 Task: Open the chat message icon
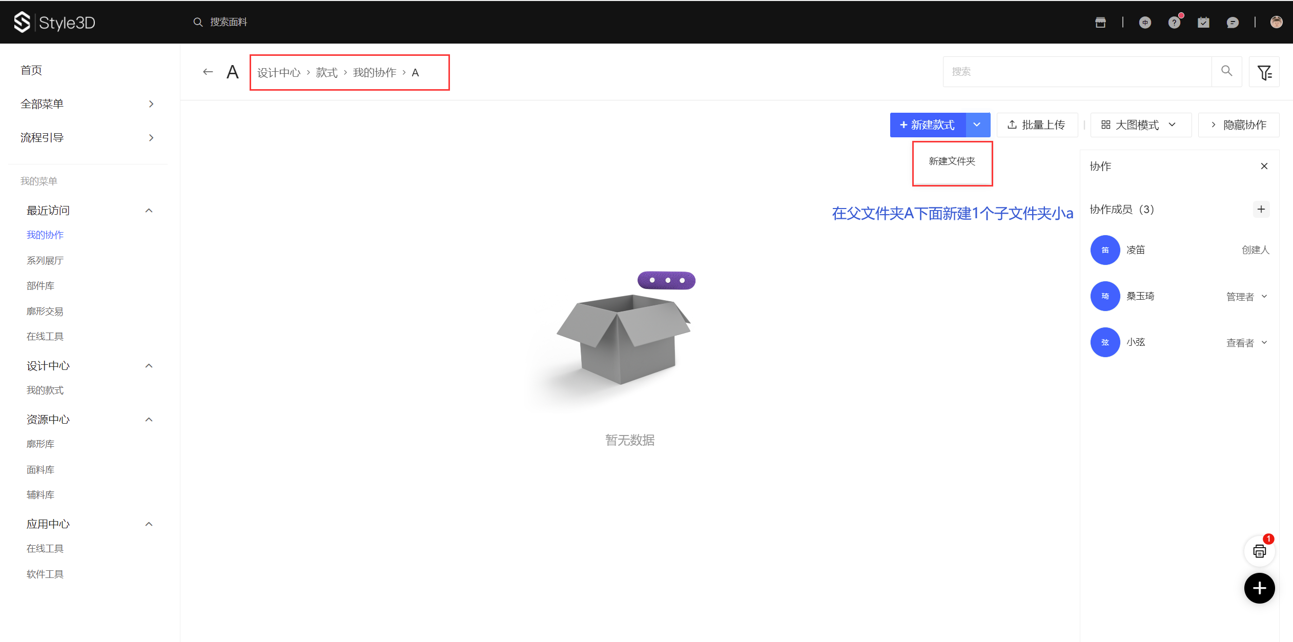point(1233,22)
